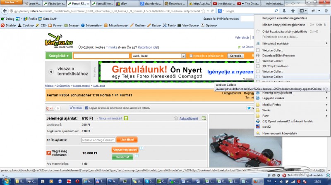Expand the Works bookmark folder
The image size is (331, 185).
pyautogui.click(x=292, y=110)
